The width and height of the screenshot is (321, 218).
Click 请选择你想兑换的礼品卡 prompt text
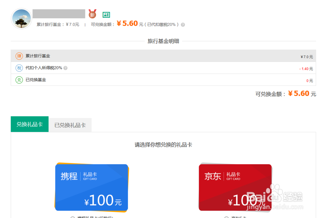click(163, 145)
